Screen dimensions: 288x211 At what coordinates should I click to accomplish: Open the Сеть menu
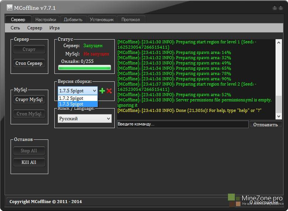click(15, 28)
